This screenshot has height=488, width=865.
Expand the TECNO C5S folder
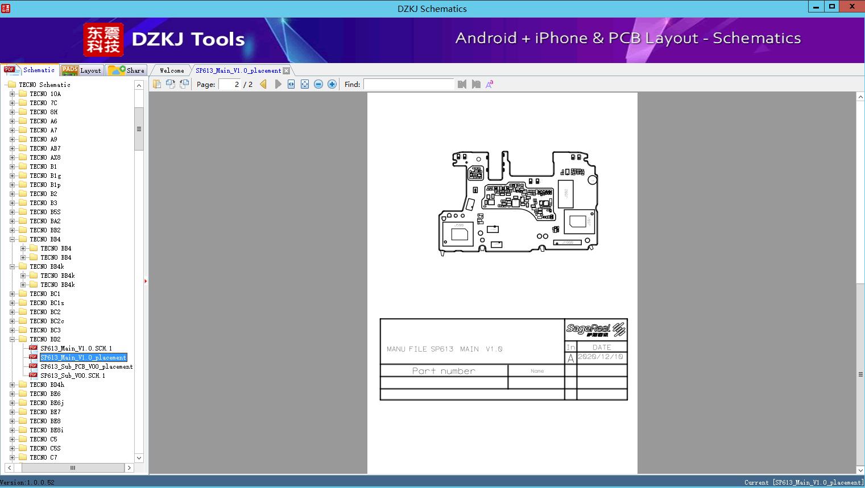click(13, 448)
